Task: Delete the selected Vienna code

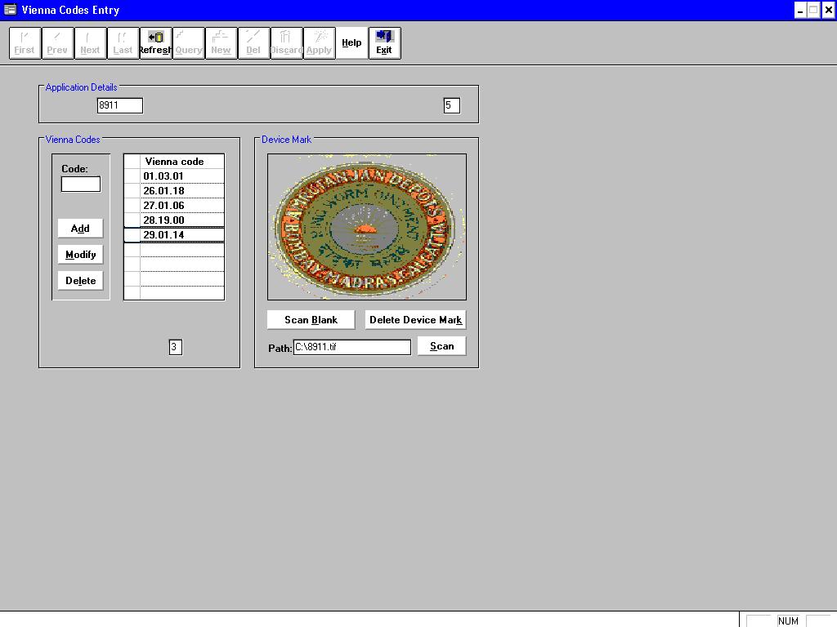Action: 80,280
